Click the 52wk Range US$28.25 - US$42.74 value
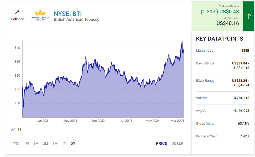This screenshot has width=255, height=157. pyautogui.click(x=240, y=83)
